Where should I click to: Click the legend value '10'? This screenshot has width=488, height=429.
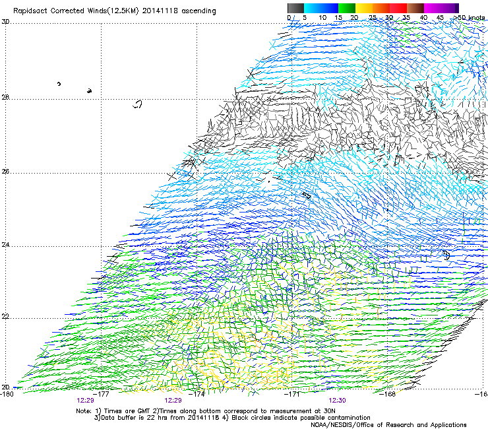click(322, 18)
